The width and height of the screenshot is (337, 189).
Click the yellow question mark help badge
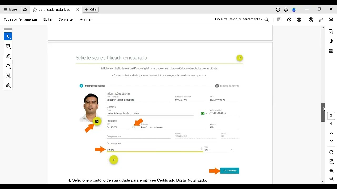tap(240, 58)
